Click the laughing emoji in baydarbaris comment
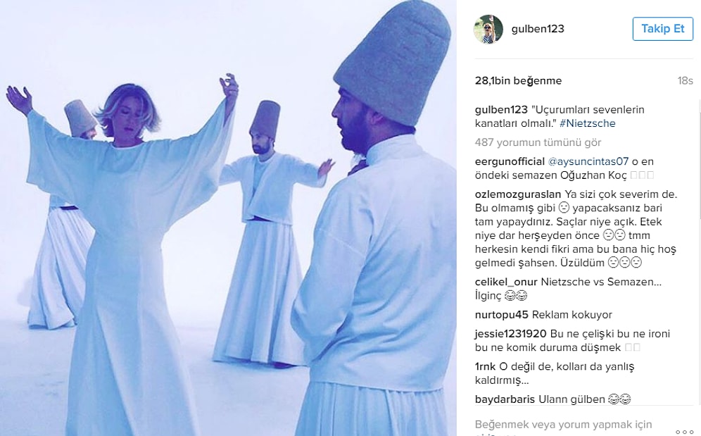The image size is (701, 436). (x=619, y=399)
